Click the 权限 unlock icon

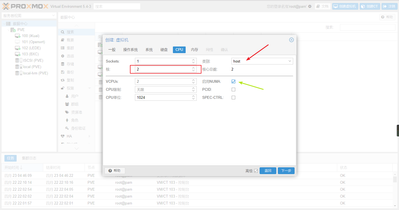[x=63, y=88]
